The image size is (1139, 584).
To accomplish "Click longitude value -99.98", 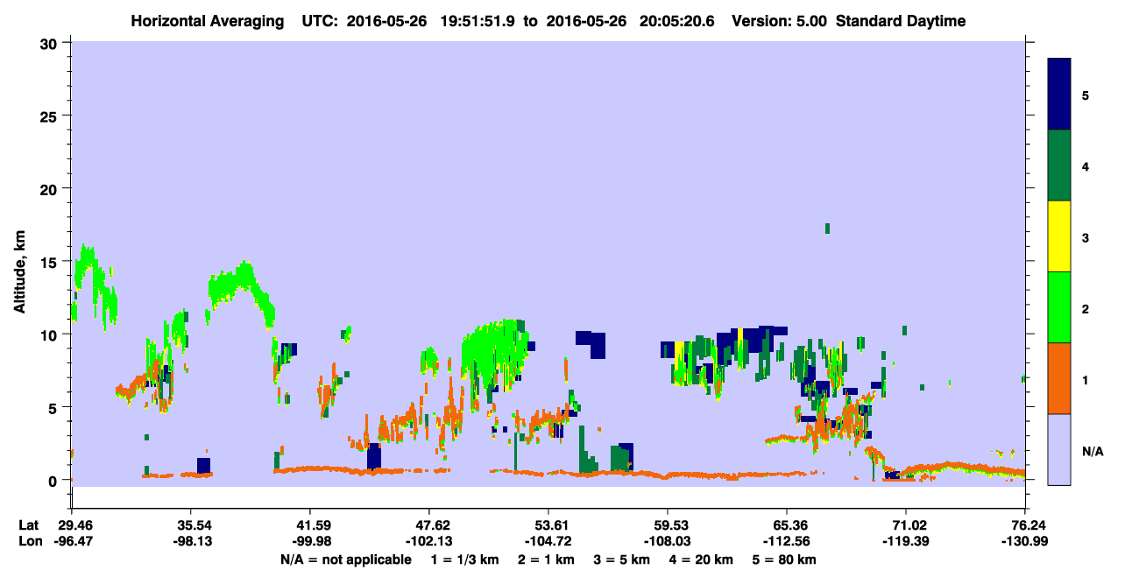I will coord(310,542).
